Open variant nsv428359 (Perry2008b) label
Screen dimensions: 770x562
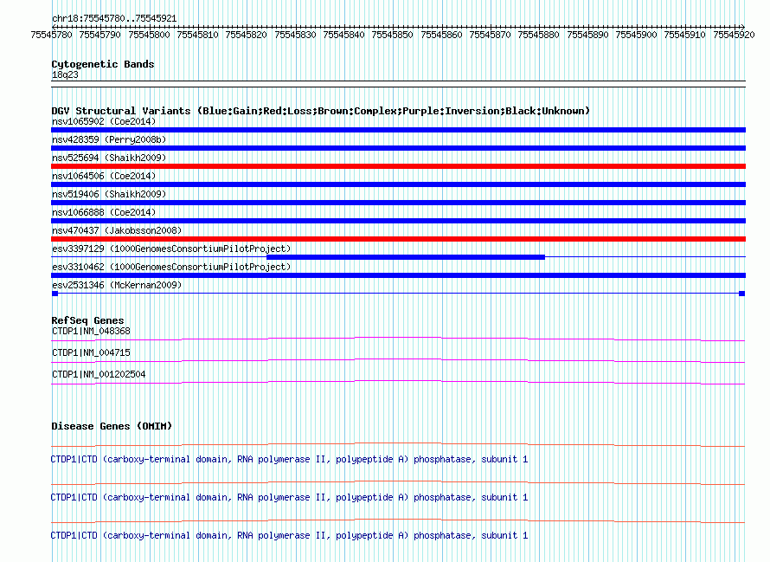point(109,139)
